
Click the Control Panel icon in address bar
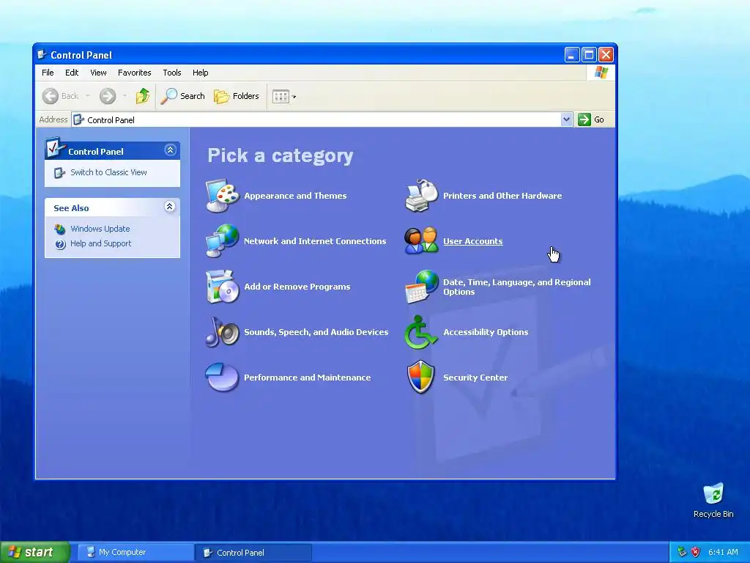79,119
